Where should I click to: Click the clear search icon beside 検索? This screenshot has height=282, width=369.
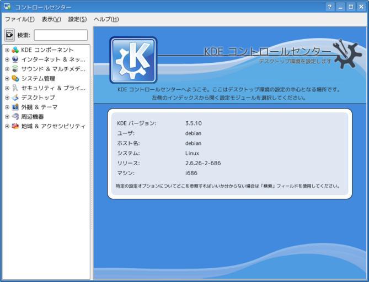coord(9,35)
